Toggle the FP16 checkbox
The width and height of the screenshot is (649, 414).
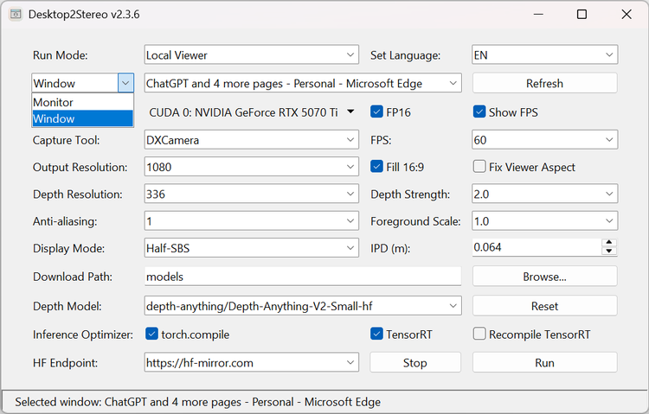coord(376,111)
